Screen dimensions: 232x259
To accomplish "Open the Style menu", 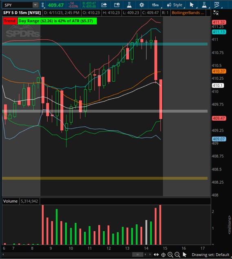I will click(175, 5).
